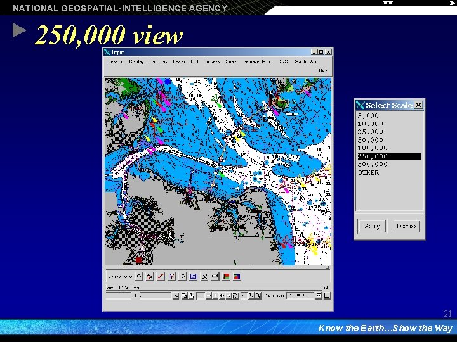Click the red magnifier-like toolbar icon
This screenshot has height=342, width=457.
click(150, 276)
